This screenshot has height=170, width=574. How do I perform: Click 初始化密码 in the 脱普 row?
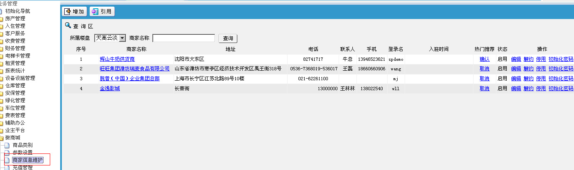(x=561, y=79)
